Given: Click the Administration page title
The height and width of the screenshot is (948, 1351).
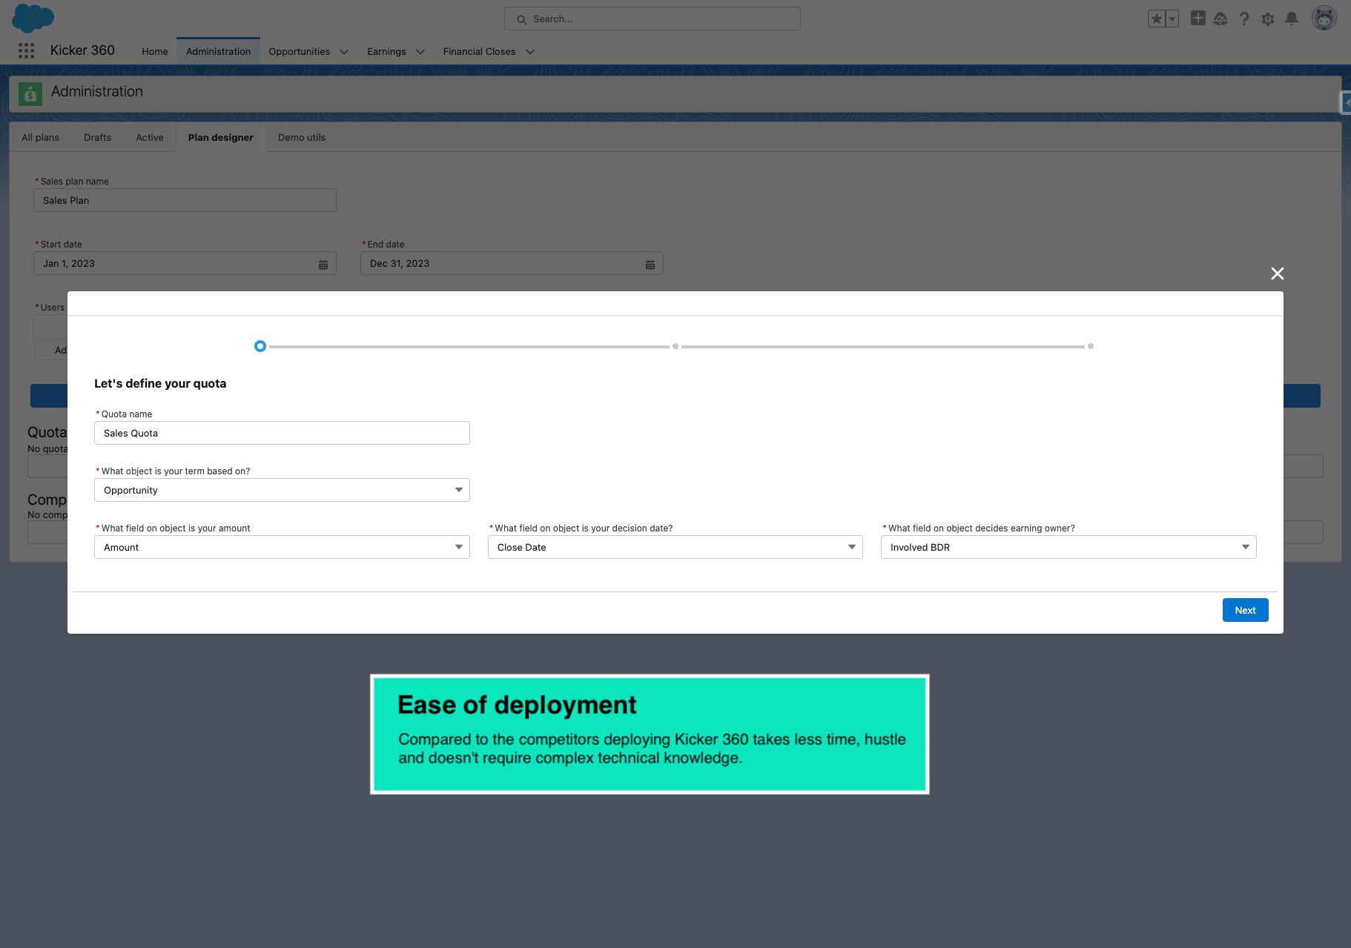Looking at the screenshot, I should pyautogui.click(x=97, y=91).
